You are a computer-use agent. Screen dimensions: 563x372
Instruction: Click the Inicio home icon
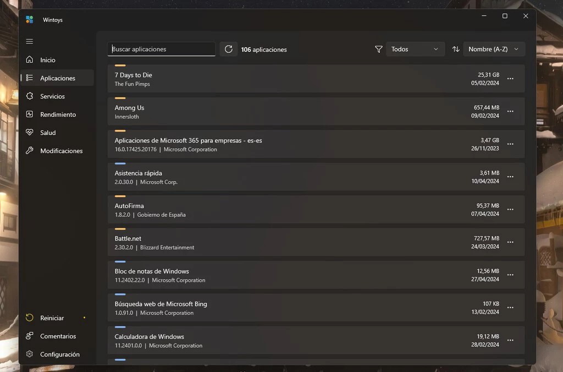30,59
